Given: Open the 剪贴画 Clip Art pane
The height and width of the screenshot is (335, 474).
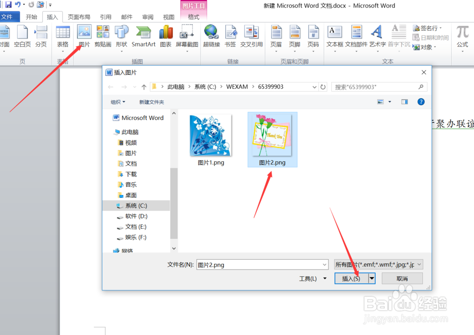Looking at the screenshot, I should coord(103,34).
